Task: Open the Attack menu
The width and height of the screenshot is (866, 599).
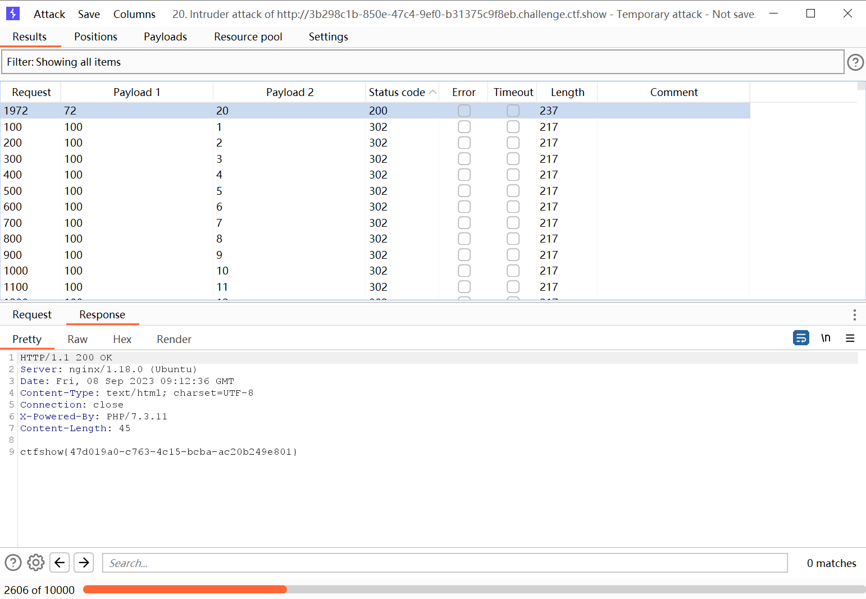Action: coord(49,14)
